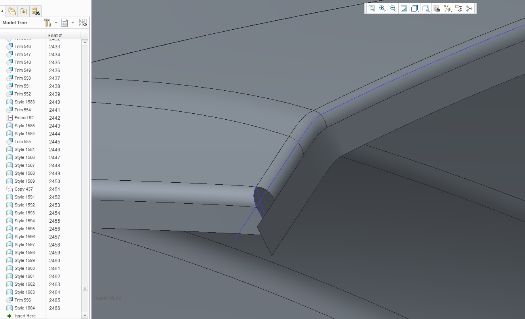Viewport: 525px width, 319px height.
Task: Open the search tab with binoculars
Action: [35, 11]
